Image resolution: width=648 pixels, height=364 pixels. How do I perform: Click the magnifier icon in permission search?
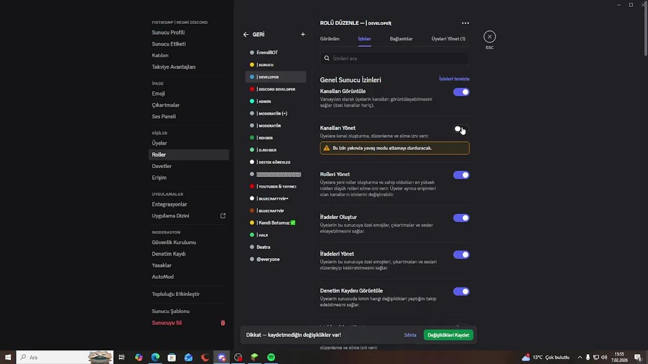pyautogui.click(x=327, y=58)
